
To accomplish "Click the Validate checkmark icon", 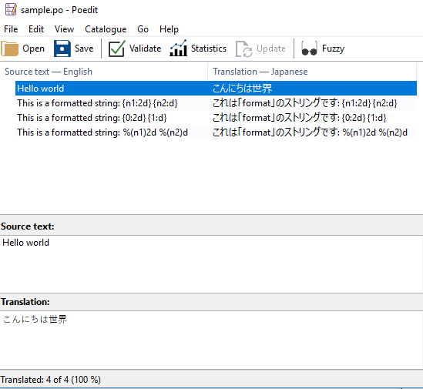I will click(117, 49).
